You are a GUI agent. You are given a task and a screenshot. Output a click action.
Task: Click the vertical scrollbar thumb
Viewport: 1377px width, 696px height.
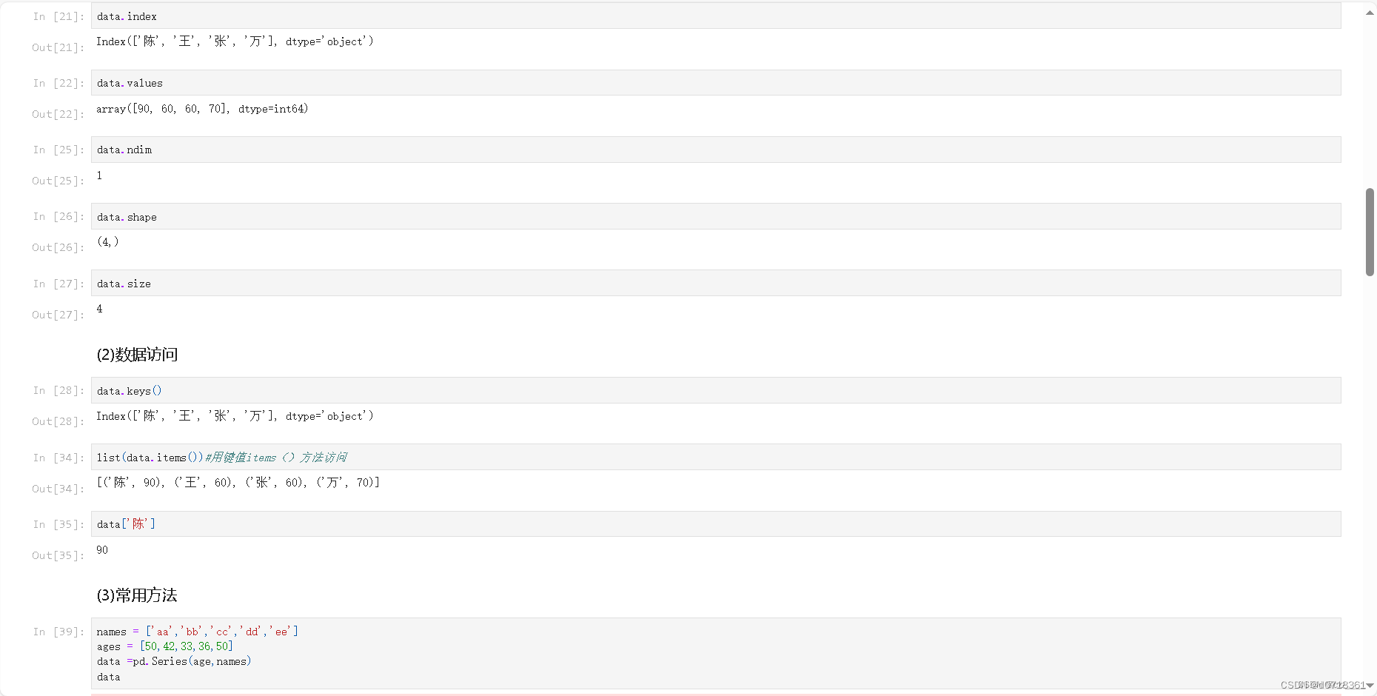[x=1370, y=232]
